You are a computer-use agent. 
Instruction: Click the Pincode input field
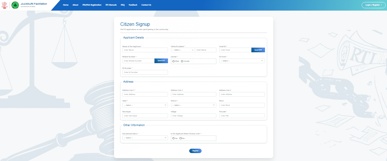pos(242,116)
